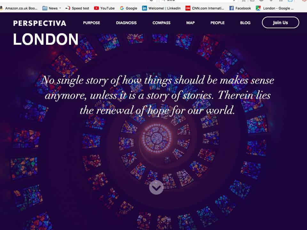Navigate to the MAP section
The image size is (307, 230).
pyautogui.click(x=190, y=23)
